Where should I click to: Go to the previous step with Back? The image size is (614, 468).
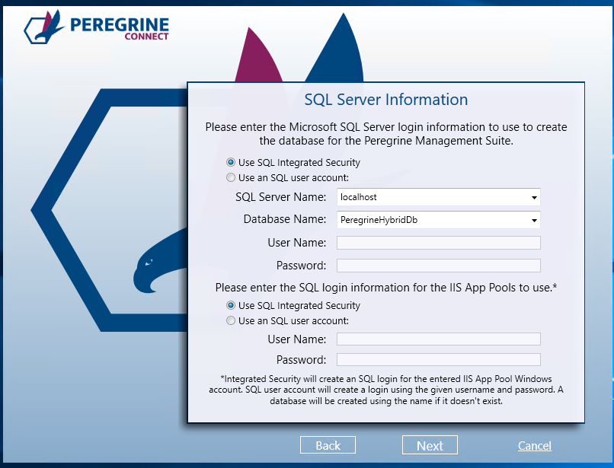point(328,445)
